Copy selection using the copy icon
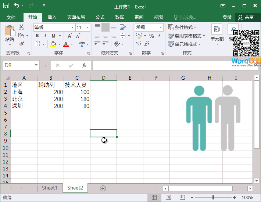Image resolution: width=261 pixels, height=202 pixels. pyautogui.click(x=21, y=36)
